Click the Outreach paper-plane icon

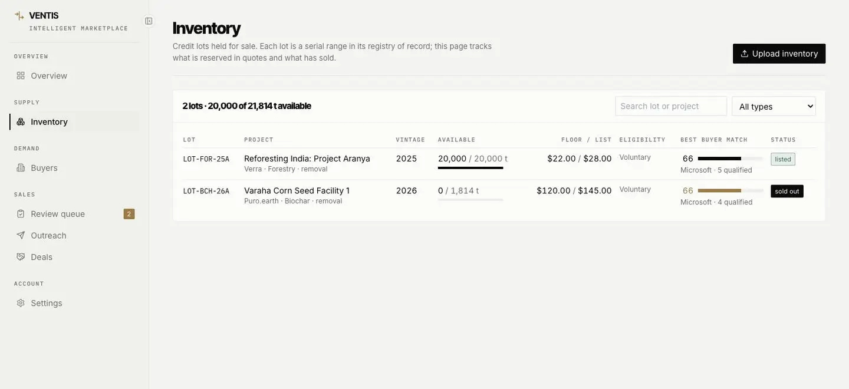[x=21, y=235]
